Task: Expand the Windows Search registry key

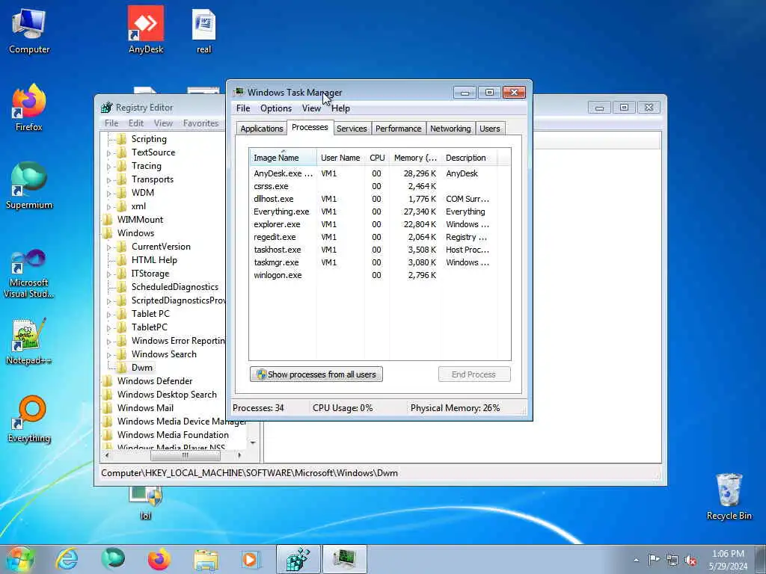Action: tap(108, 355)
